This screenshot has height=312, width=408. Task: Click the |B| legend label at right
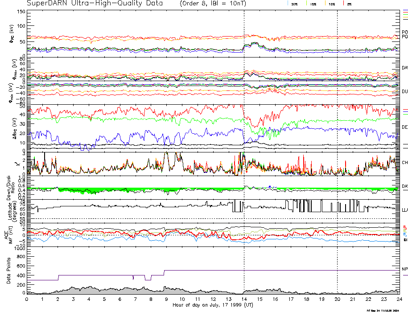(405, 240)
